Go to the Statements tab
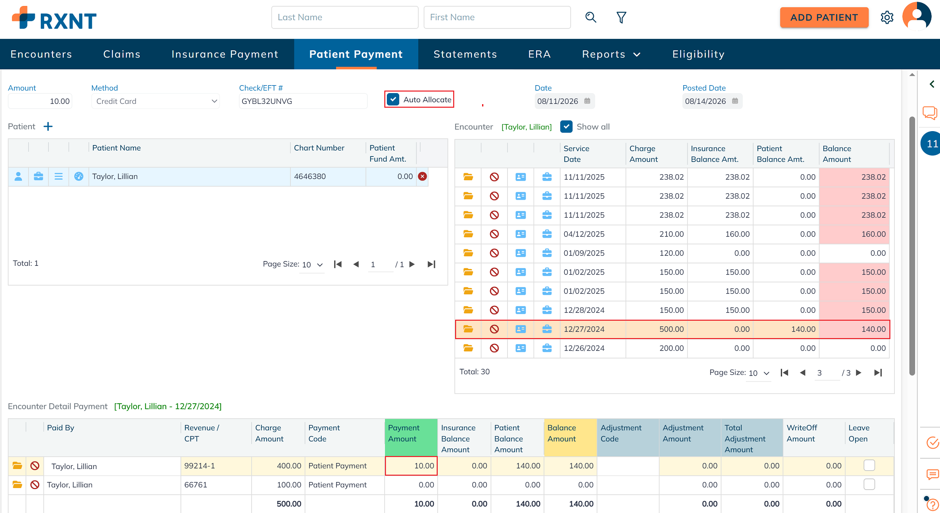This screenshot has height=513, width=940. [465, 54]
